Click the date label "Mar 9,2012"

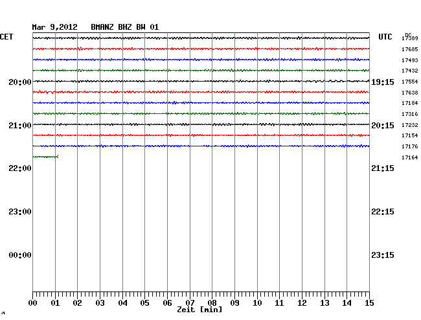point(54,27)
